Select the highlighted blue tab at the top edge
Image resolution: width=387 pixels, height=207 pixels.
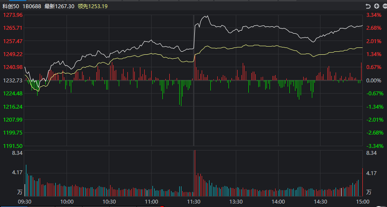click(x=18, y=0)
